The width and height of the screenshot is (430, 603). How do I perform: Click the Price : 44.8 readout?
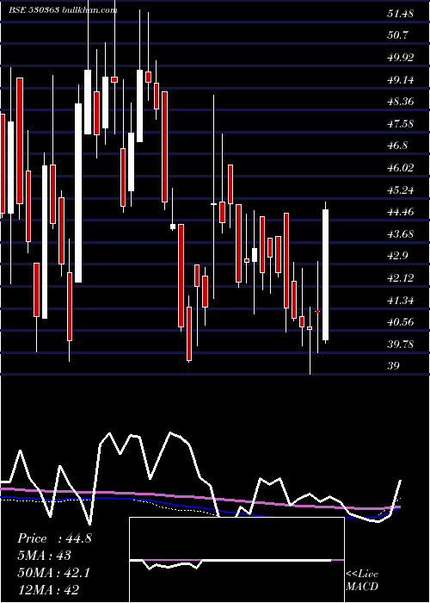(54, 538)
